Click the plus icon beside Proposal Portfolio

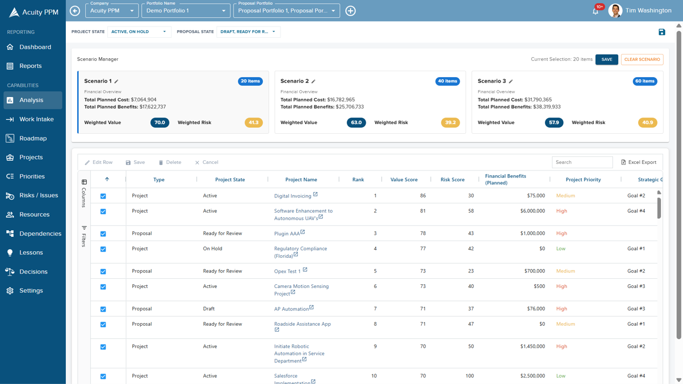pos(351,11)
